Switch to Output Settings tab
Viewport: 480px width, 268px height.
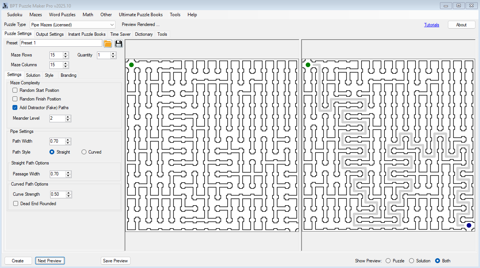50,34
